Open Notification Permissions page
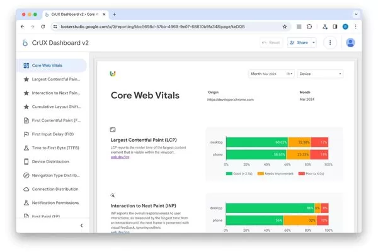The image size is (378, 252). pos(52,203)
